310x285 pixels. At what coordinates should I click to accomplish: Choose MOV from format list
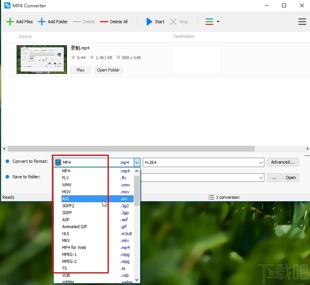98,192
